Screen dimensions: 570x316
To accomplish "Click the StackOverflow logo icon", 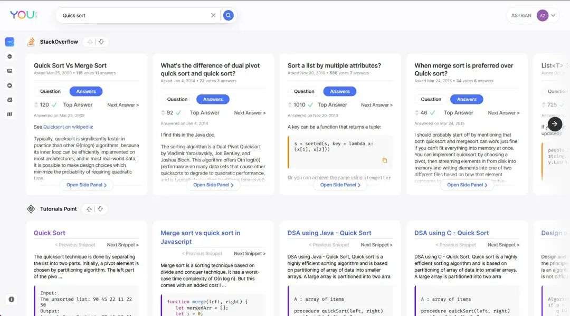I will pyautogui.click(x=31, y=42).
